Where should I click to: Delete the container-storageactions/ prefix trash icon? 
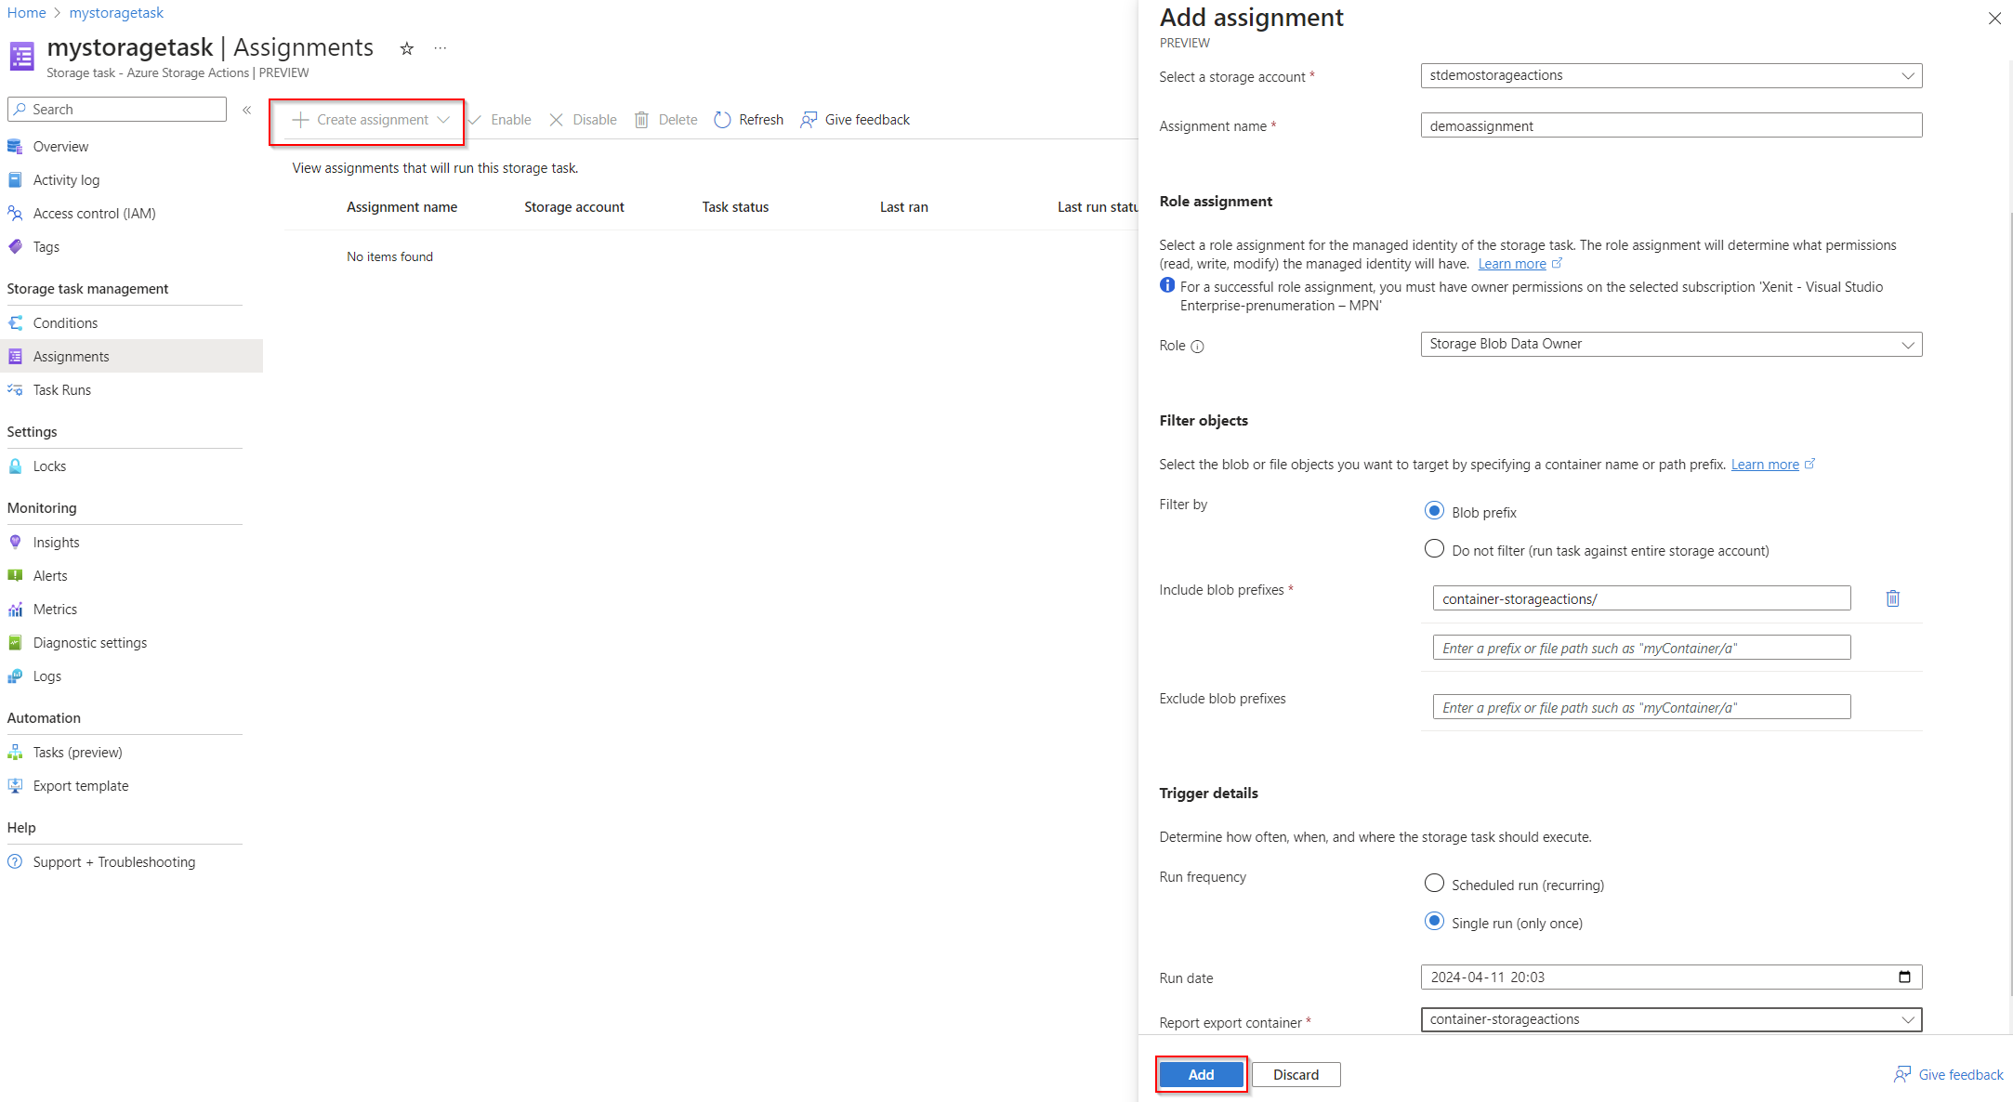click(x=1893, y=598)
